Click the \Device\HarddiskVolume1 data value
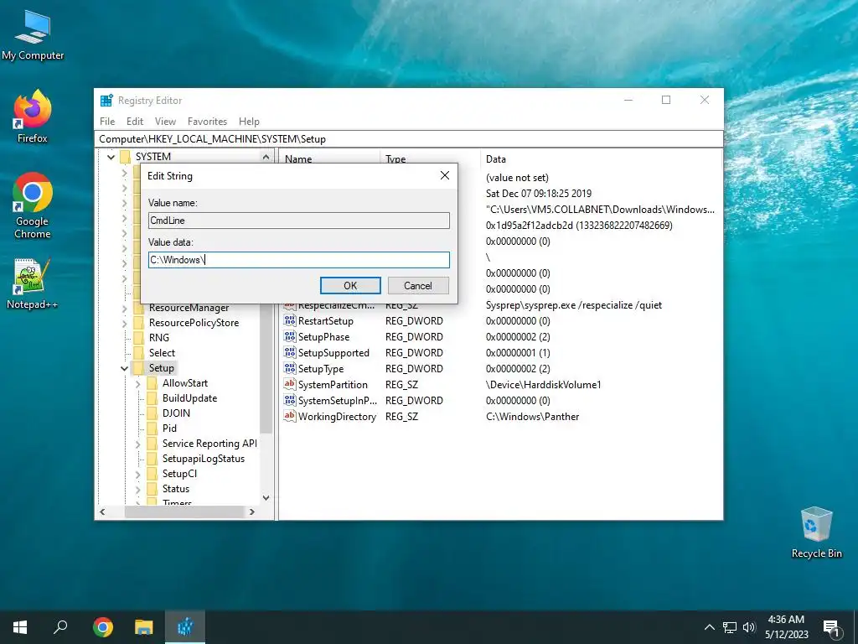 tap(543, 385)
